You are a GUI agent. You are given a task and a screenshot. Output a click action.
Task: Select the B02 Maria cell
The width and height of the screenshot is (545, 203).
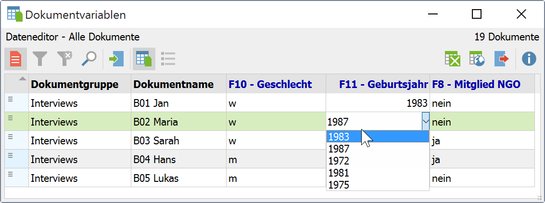(178, 122)
